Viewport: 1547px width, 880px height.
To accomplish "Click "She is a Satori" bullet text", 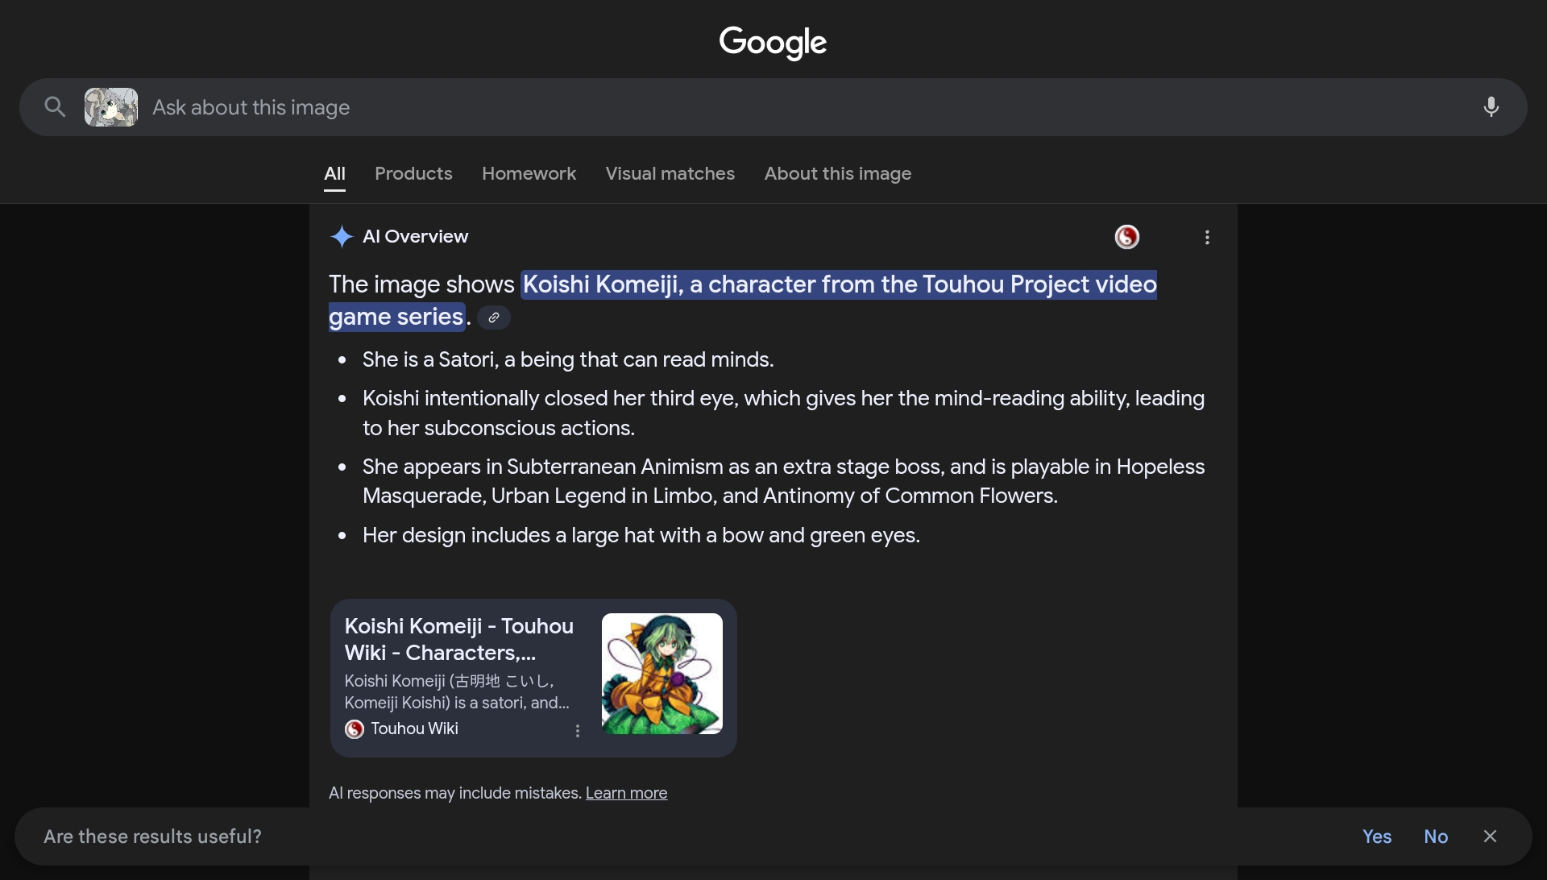I will (x=568, y=359).
